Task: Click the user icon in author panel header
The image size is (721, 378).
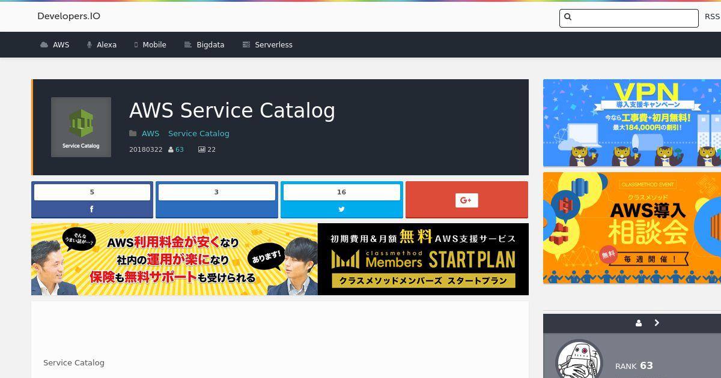Action: point(639,323)
